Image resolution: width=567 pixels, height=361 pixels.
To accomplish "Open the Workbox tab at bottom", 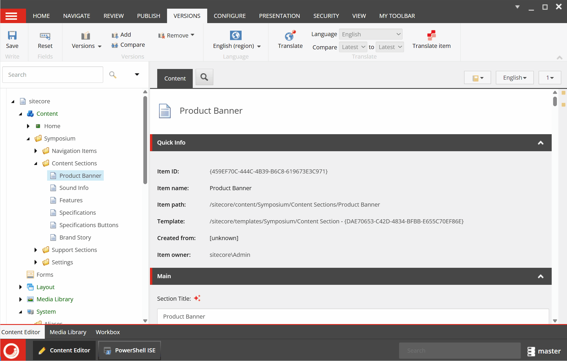I will (x=108, y=332).
